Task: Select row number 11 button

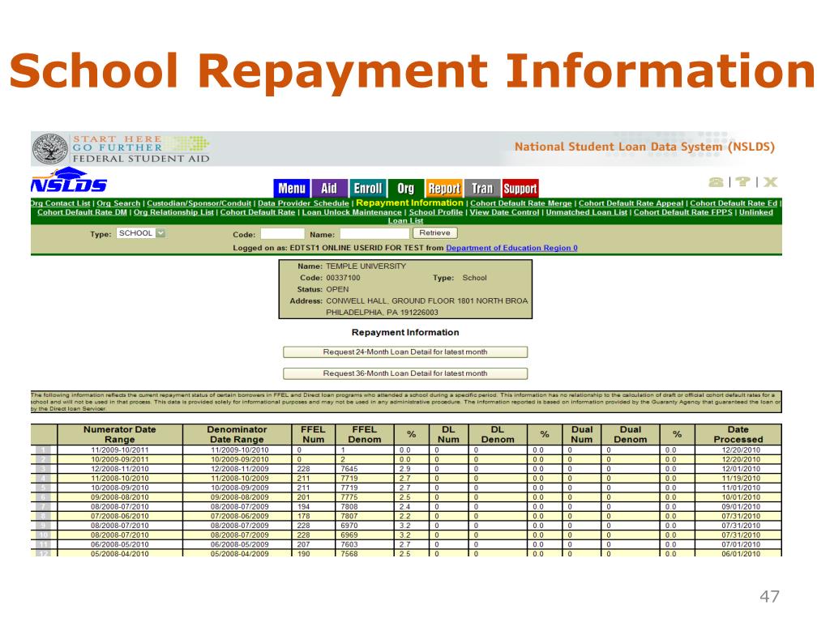Action: 44,544
